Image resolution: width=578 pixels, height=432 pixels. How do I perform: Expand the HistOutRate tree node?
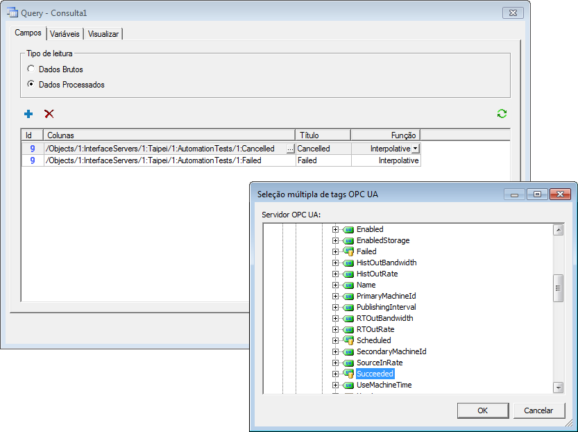click(x=335, y=274)
